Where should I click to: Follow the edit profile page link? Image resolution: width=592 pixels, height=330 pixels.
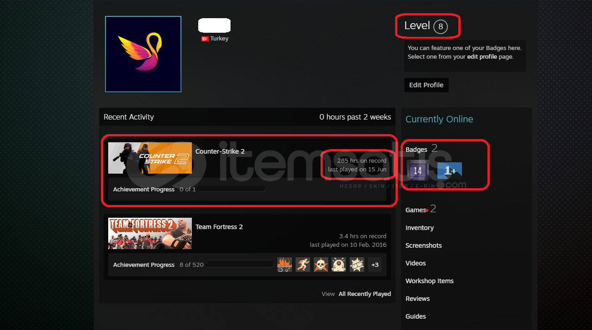click(482, 57)
